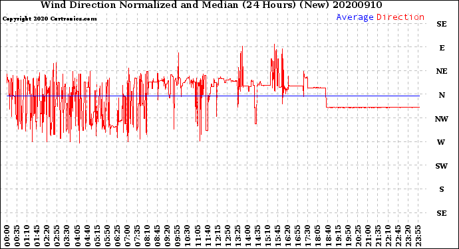Image resolution: width=459 pixels, height=249 pixels.
Task: Click the 20:25 time axis label
Action: pos(358,236)
